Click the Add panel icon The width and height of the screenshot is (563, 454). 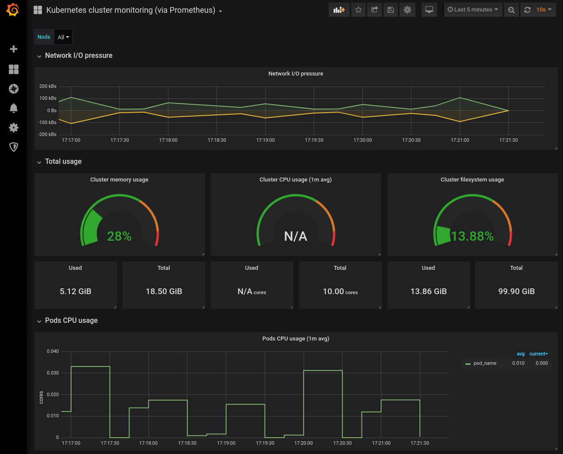pos(339,10)
